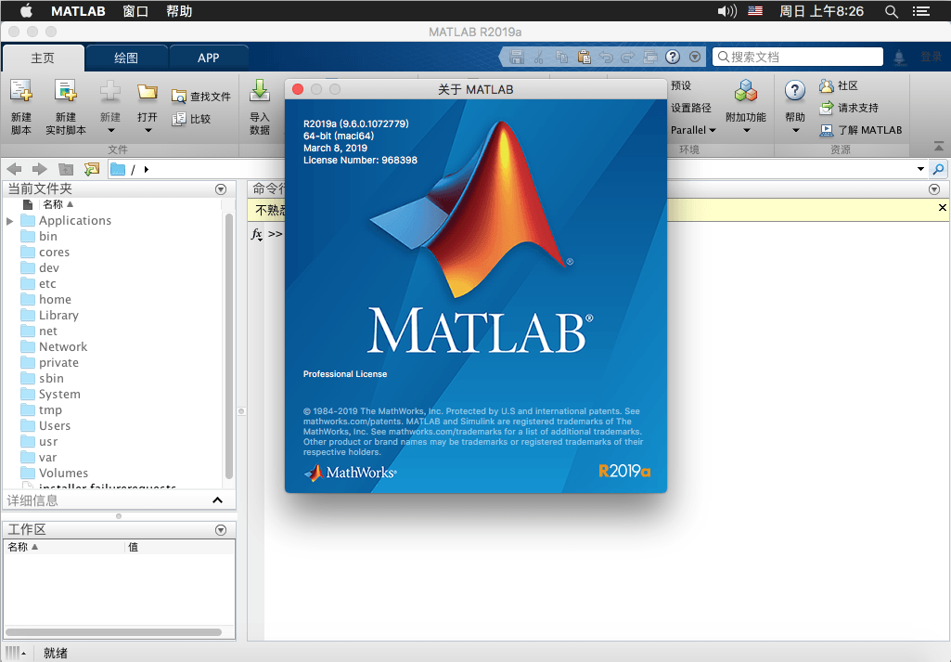
Task: Click the macOS volume icon
Action: [726, 11]
